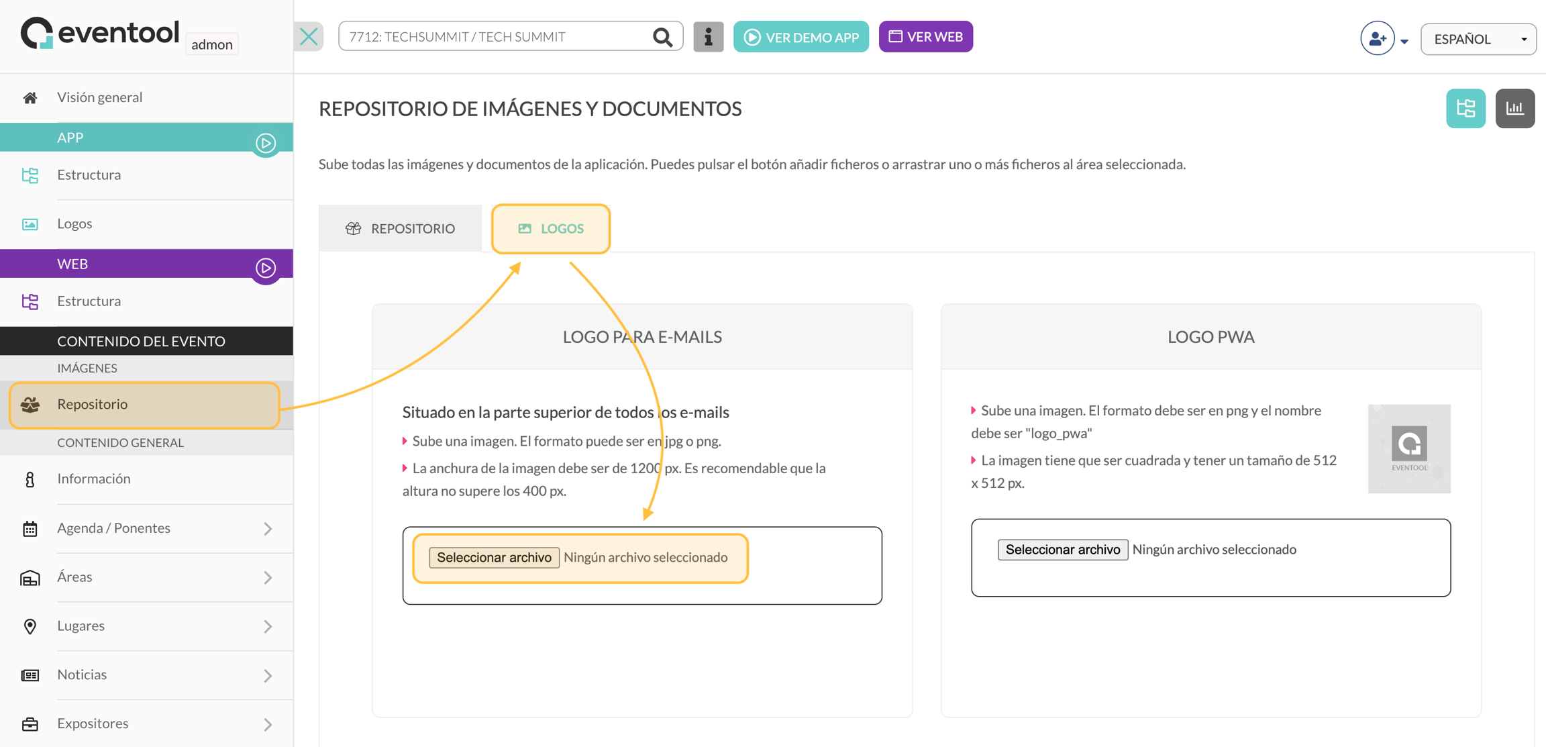
Task: Close the selected event with X icon
Action: click(x=309, y=36)
